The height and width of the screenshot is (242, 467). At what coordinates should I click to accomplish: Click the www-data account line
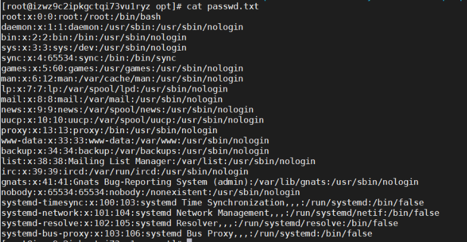tap(135, 140)
